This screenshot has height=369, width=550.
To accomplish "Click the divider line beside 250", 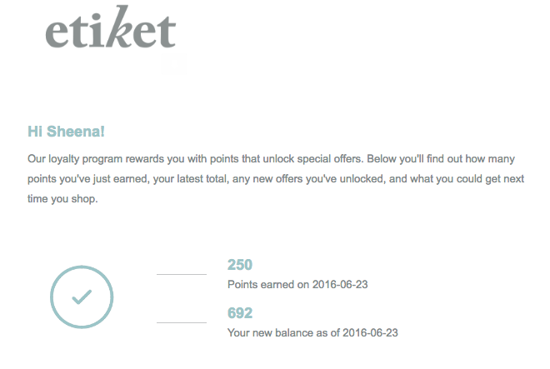I will (181, 274).
